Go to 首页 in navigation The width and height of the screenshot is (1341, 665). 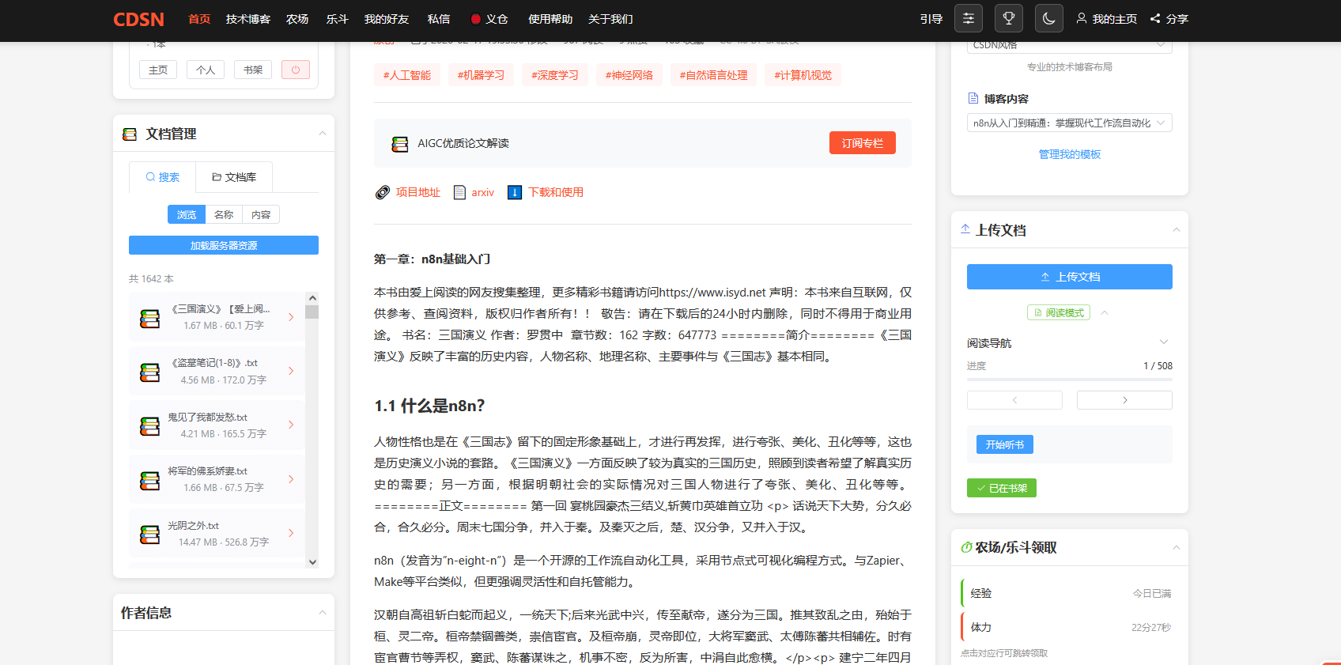[x=199, y=19]
